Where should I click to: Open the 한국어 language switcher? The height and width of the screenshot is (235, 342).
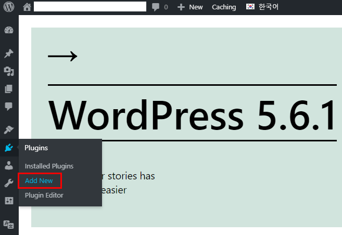click(x=262, y=7)
